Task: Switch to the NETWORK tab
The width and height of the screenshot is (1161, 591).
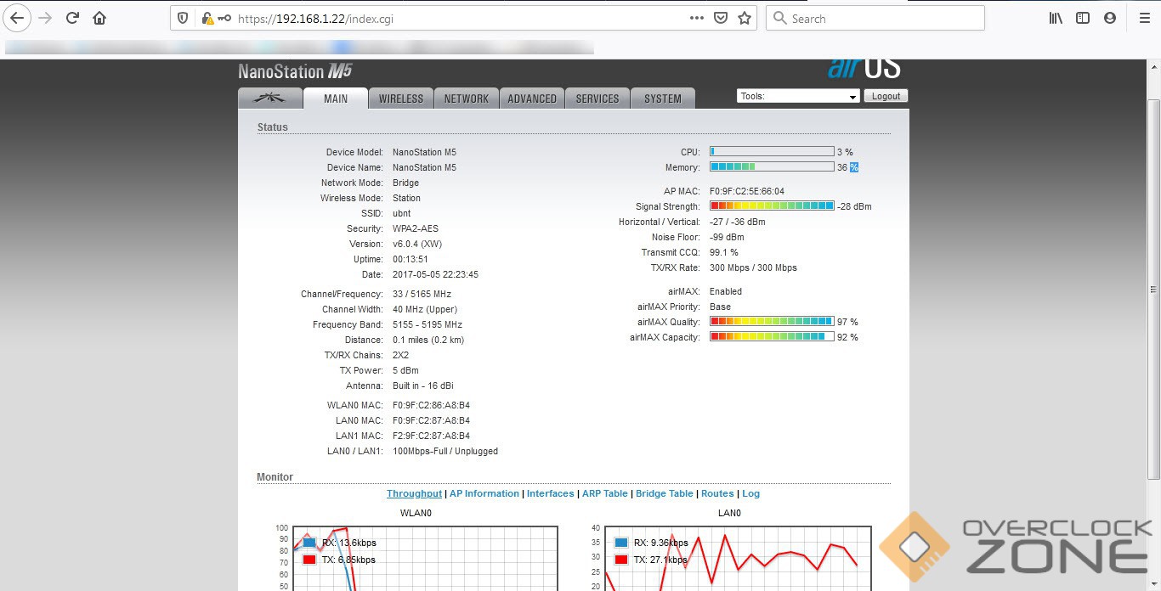Action: pyautogui.click(x=467, y=98)
